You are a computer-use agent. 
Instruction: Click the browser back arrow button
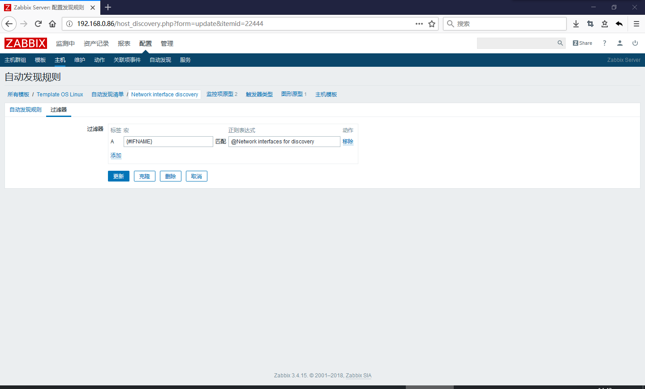click(x=9, y=24)
